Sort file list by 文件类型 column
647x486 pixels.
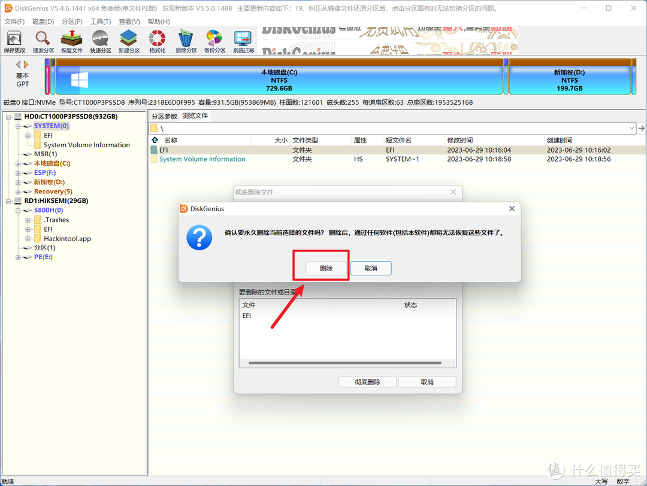(320, 140)
